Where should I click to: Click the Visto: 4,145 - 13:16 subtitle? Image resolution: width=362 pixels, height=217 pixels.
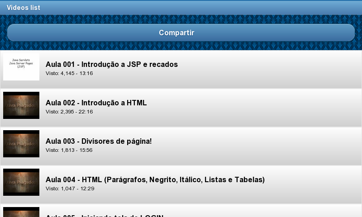[x=69, y=73]
